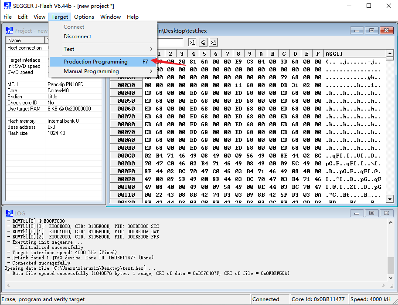Set hex view to x1 byte grouping
The width and height of the screenshot is (398, 305).
click(192, 42)
